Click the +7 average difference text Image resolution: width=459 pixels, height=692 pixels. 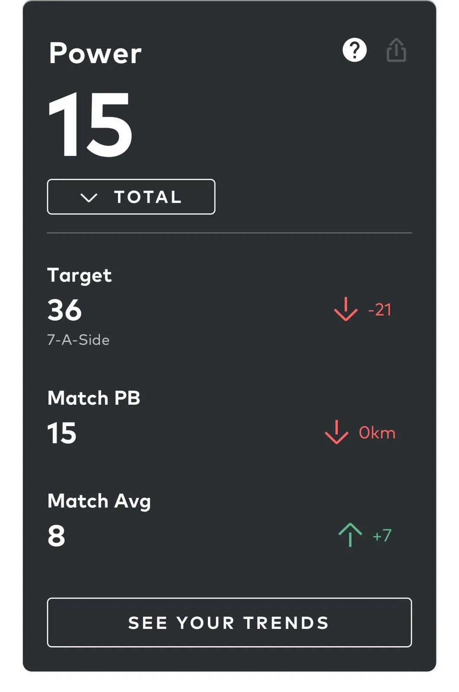tap(382, 535)
